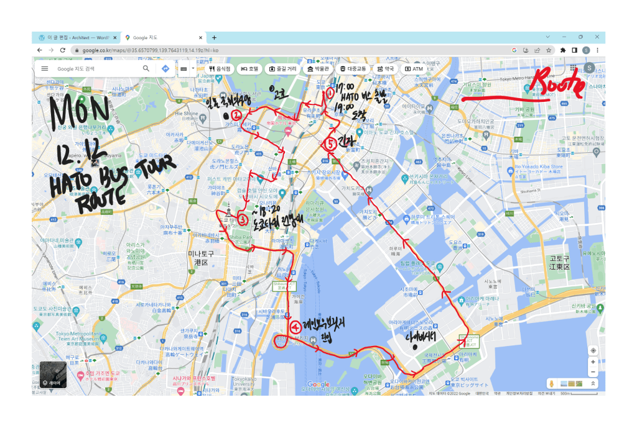Open directions with the blue arrow icon
Screen dimensions: 637x428
[165, 69]
